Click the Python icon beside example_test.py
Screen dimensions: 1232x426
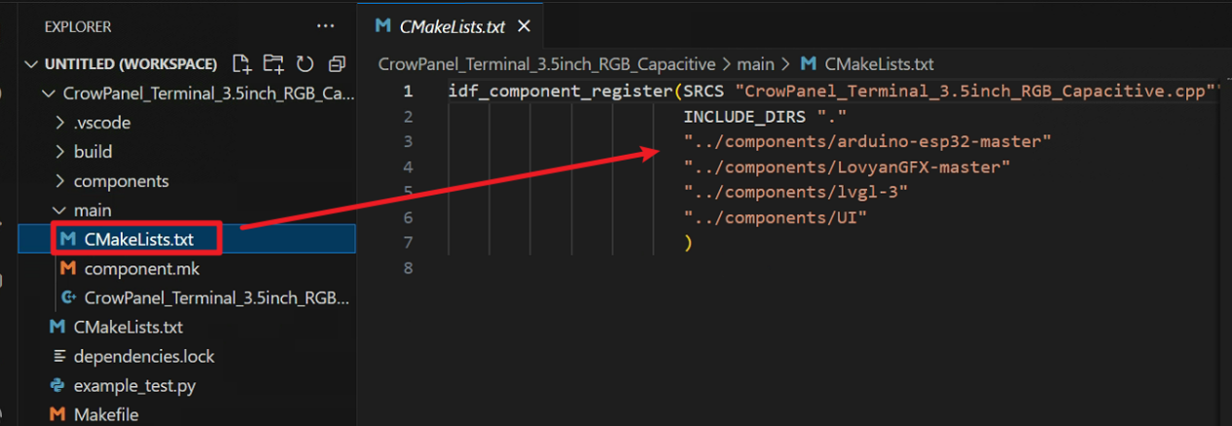click(x=57, y=386)
